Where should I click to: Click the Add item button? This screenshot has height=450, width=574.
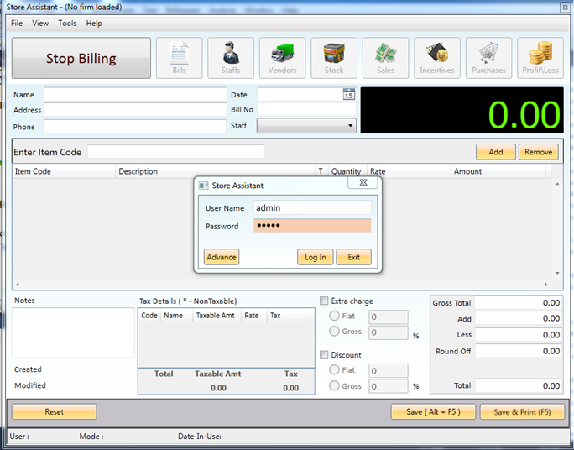coord(496,152)
